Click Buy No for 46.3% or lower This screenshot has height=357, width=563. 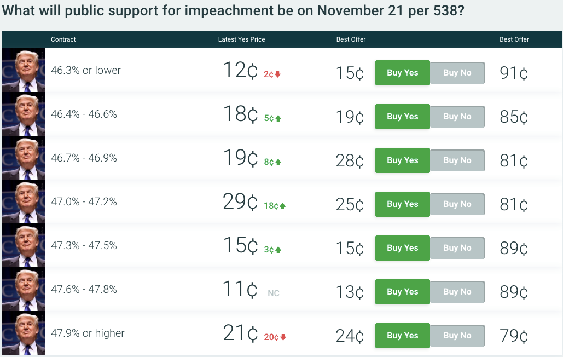tap(457, 73)
